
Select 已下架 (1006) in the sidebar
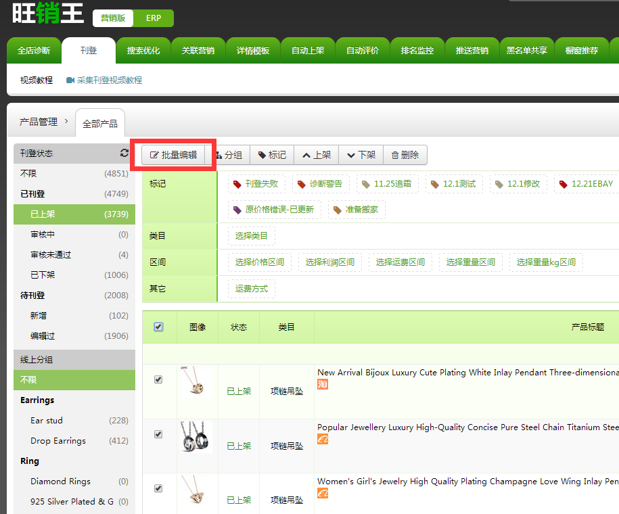pos(74,275)
